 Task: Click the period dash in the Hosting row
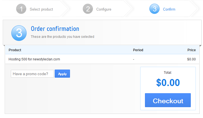134,59
